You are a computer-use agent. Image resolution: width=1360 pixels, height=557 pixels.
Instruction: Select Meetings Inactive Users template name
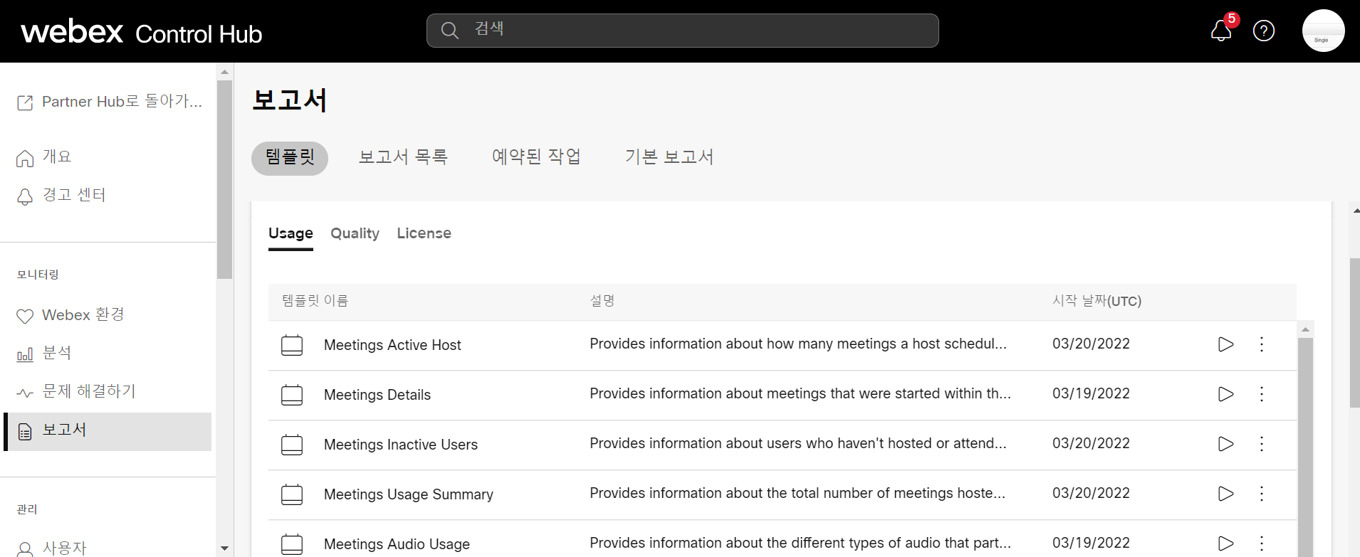point(401,445)
